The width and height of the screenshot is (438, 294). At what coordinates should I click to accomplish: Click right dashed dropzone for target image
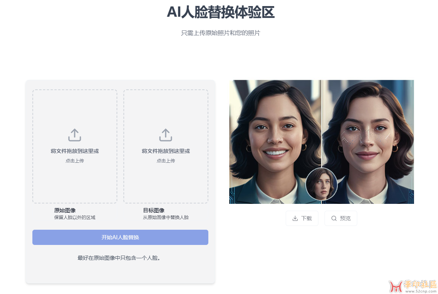[166, 146]
